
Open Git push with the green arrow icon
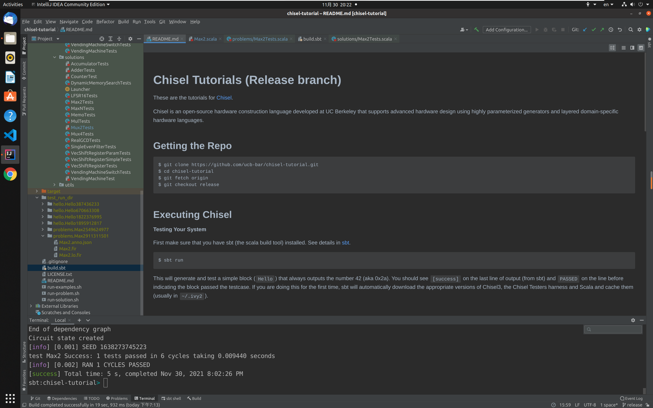(602, 30)
